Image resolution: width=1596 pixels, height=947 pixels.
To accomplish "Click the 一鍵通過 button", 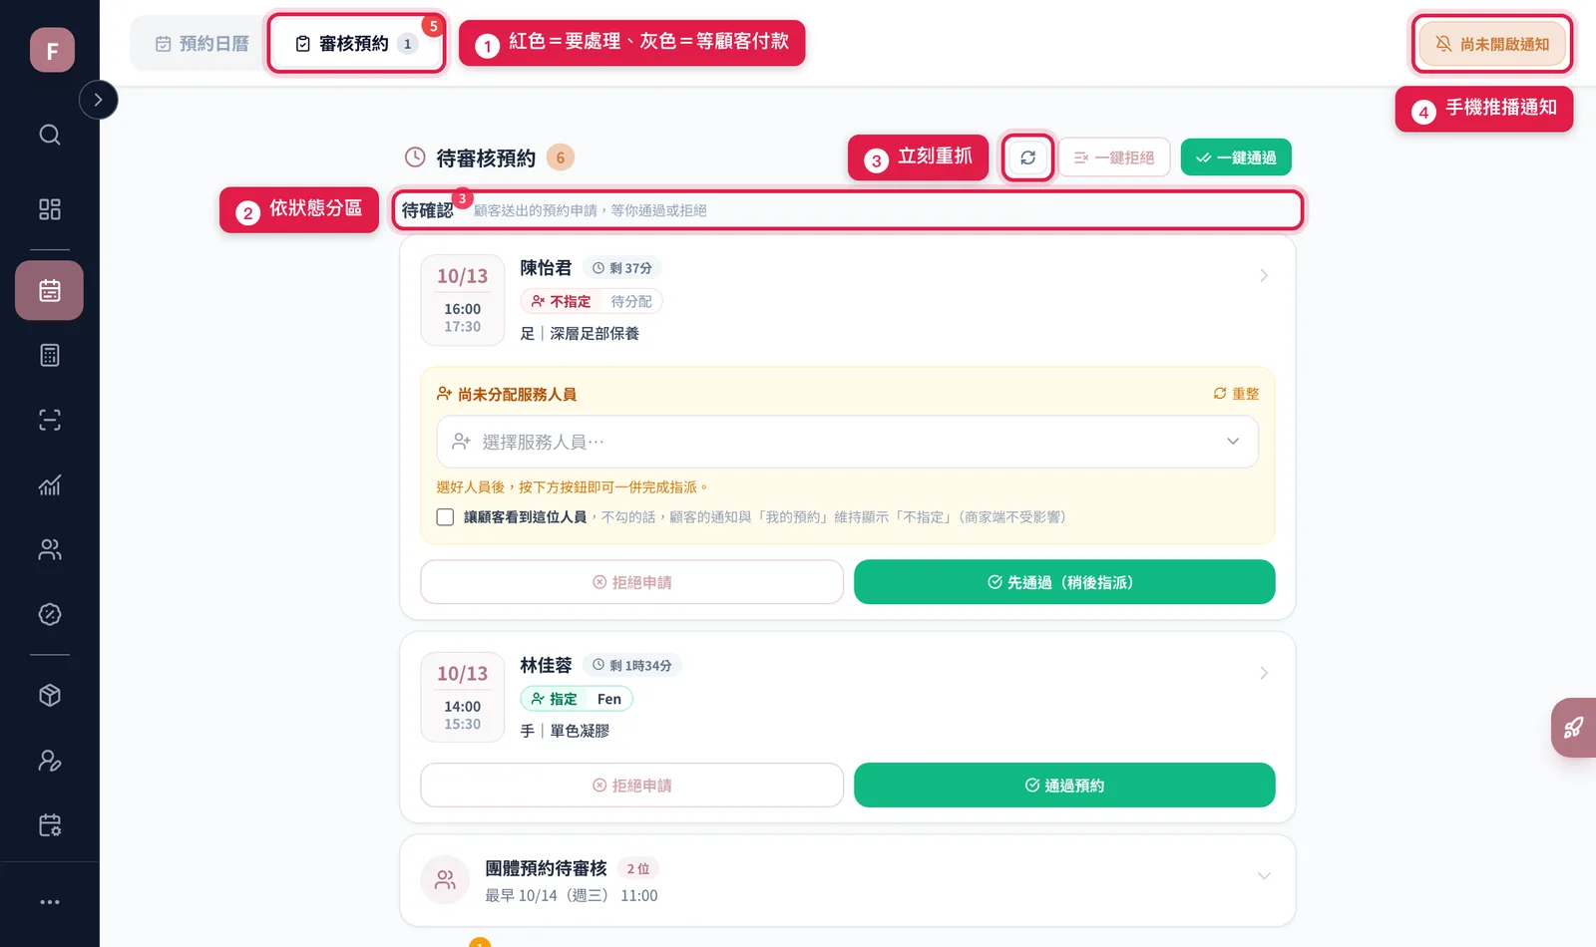I will [1236, 158].
